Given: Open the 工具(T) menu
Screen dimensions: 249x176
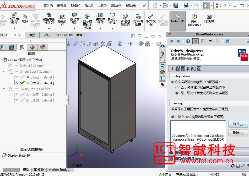Looking at the screenshot, I should [102, 6].
